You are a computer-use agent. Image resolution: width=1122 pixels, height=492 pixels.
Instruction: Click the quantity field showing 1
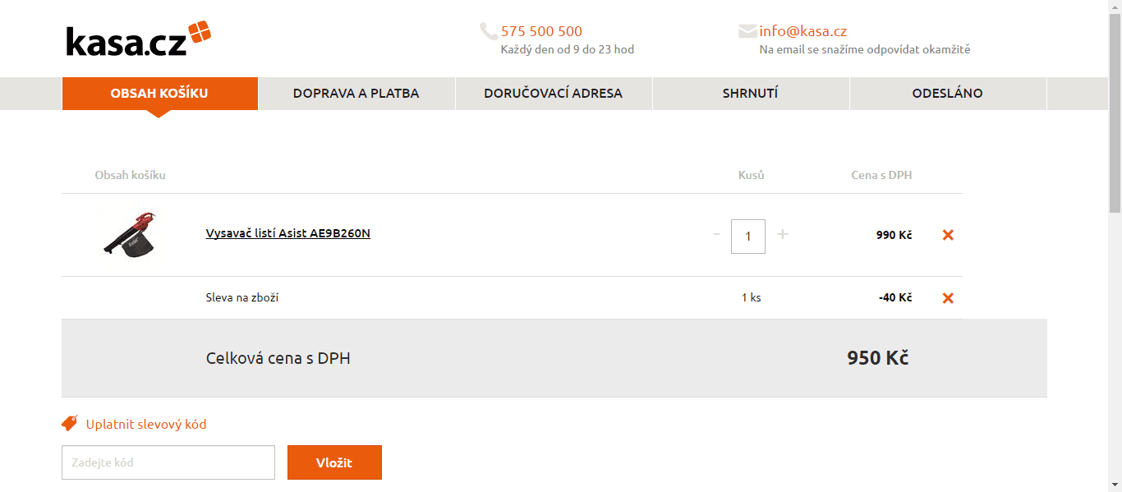point(748,237)
